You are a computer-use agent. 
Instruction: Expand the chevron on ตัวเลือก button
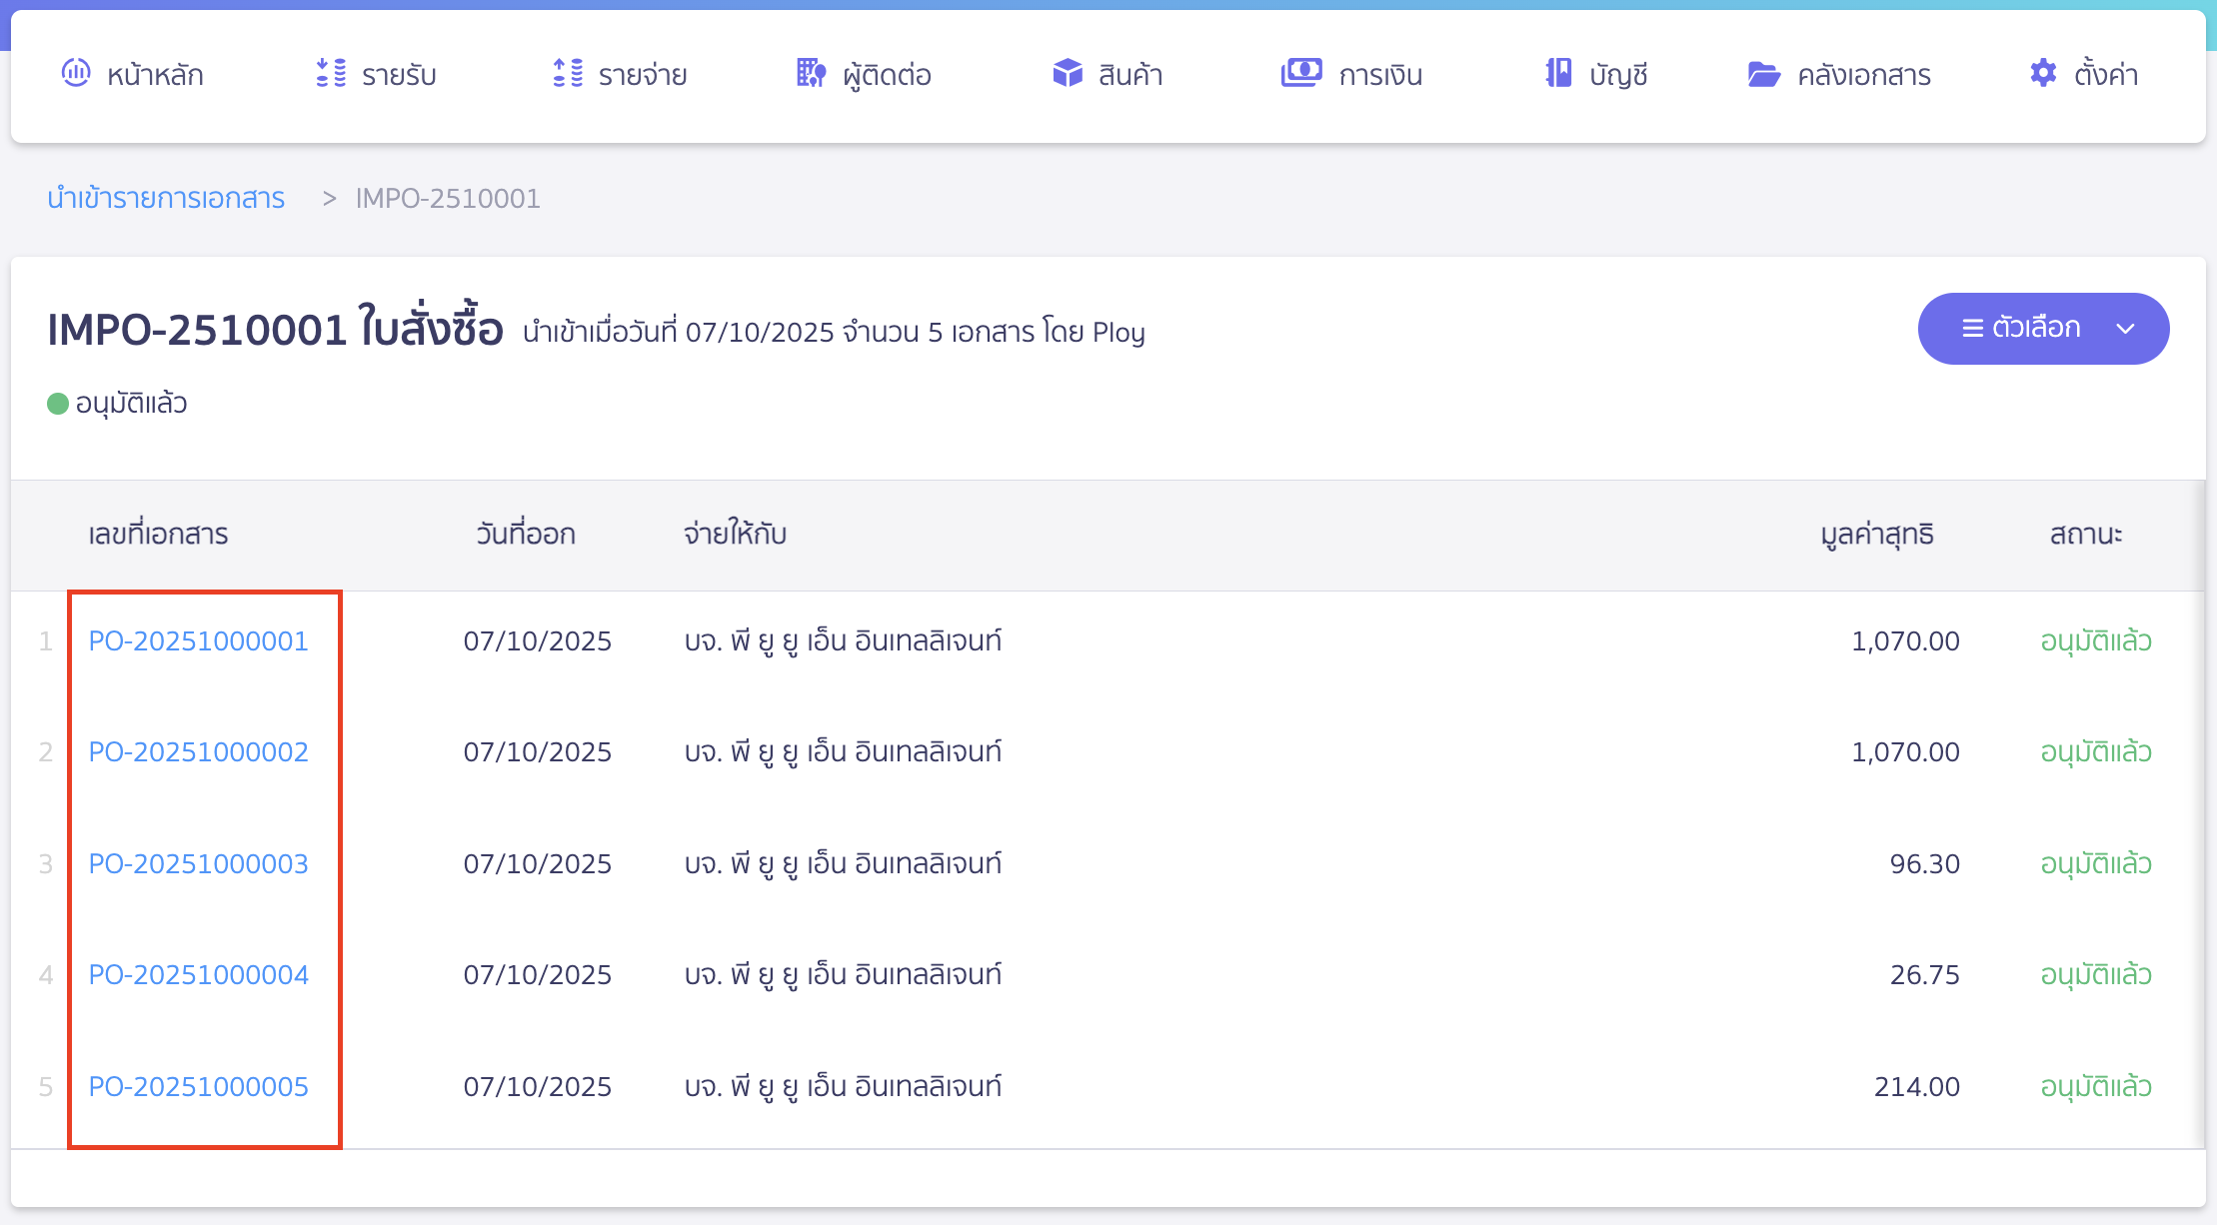coord(2126,328)
